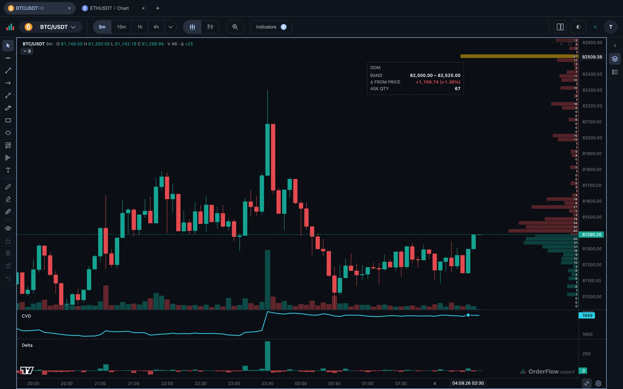
Task: Click the Delta pane label
Action: click(x=27, y=345)
